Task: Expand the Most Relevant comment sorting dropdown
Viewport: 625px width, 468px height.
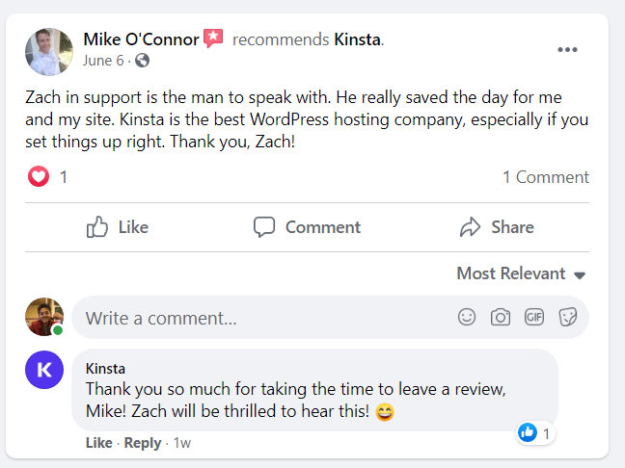Action: tap(521, 273)
